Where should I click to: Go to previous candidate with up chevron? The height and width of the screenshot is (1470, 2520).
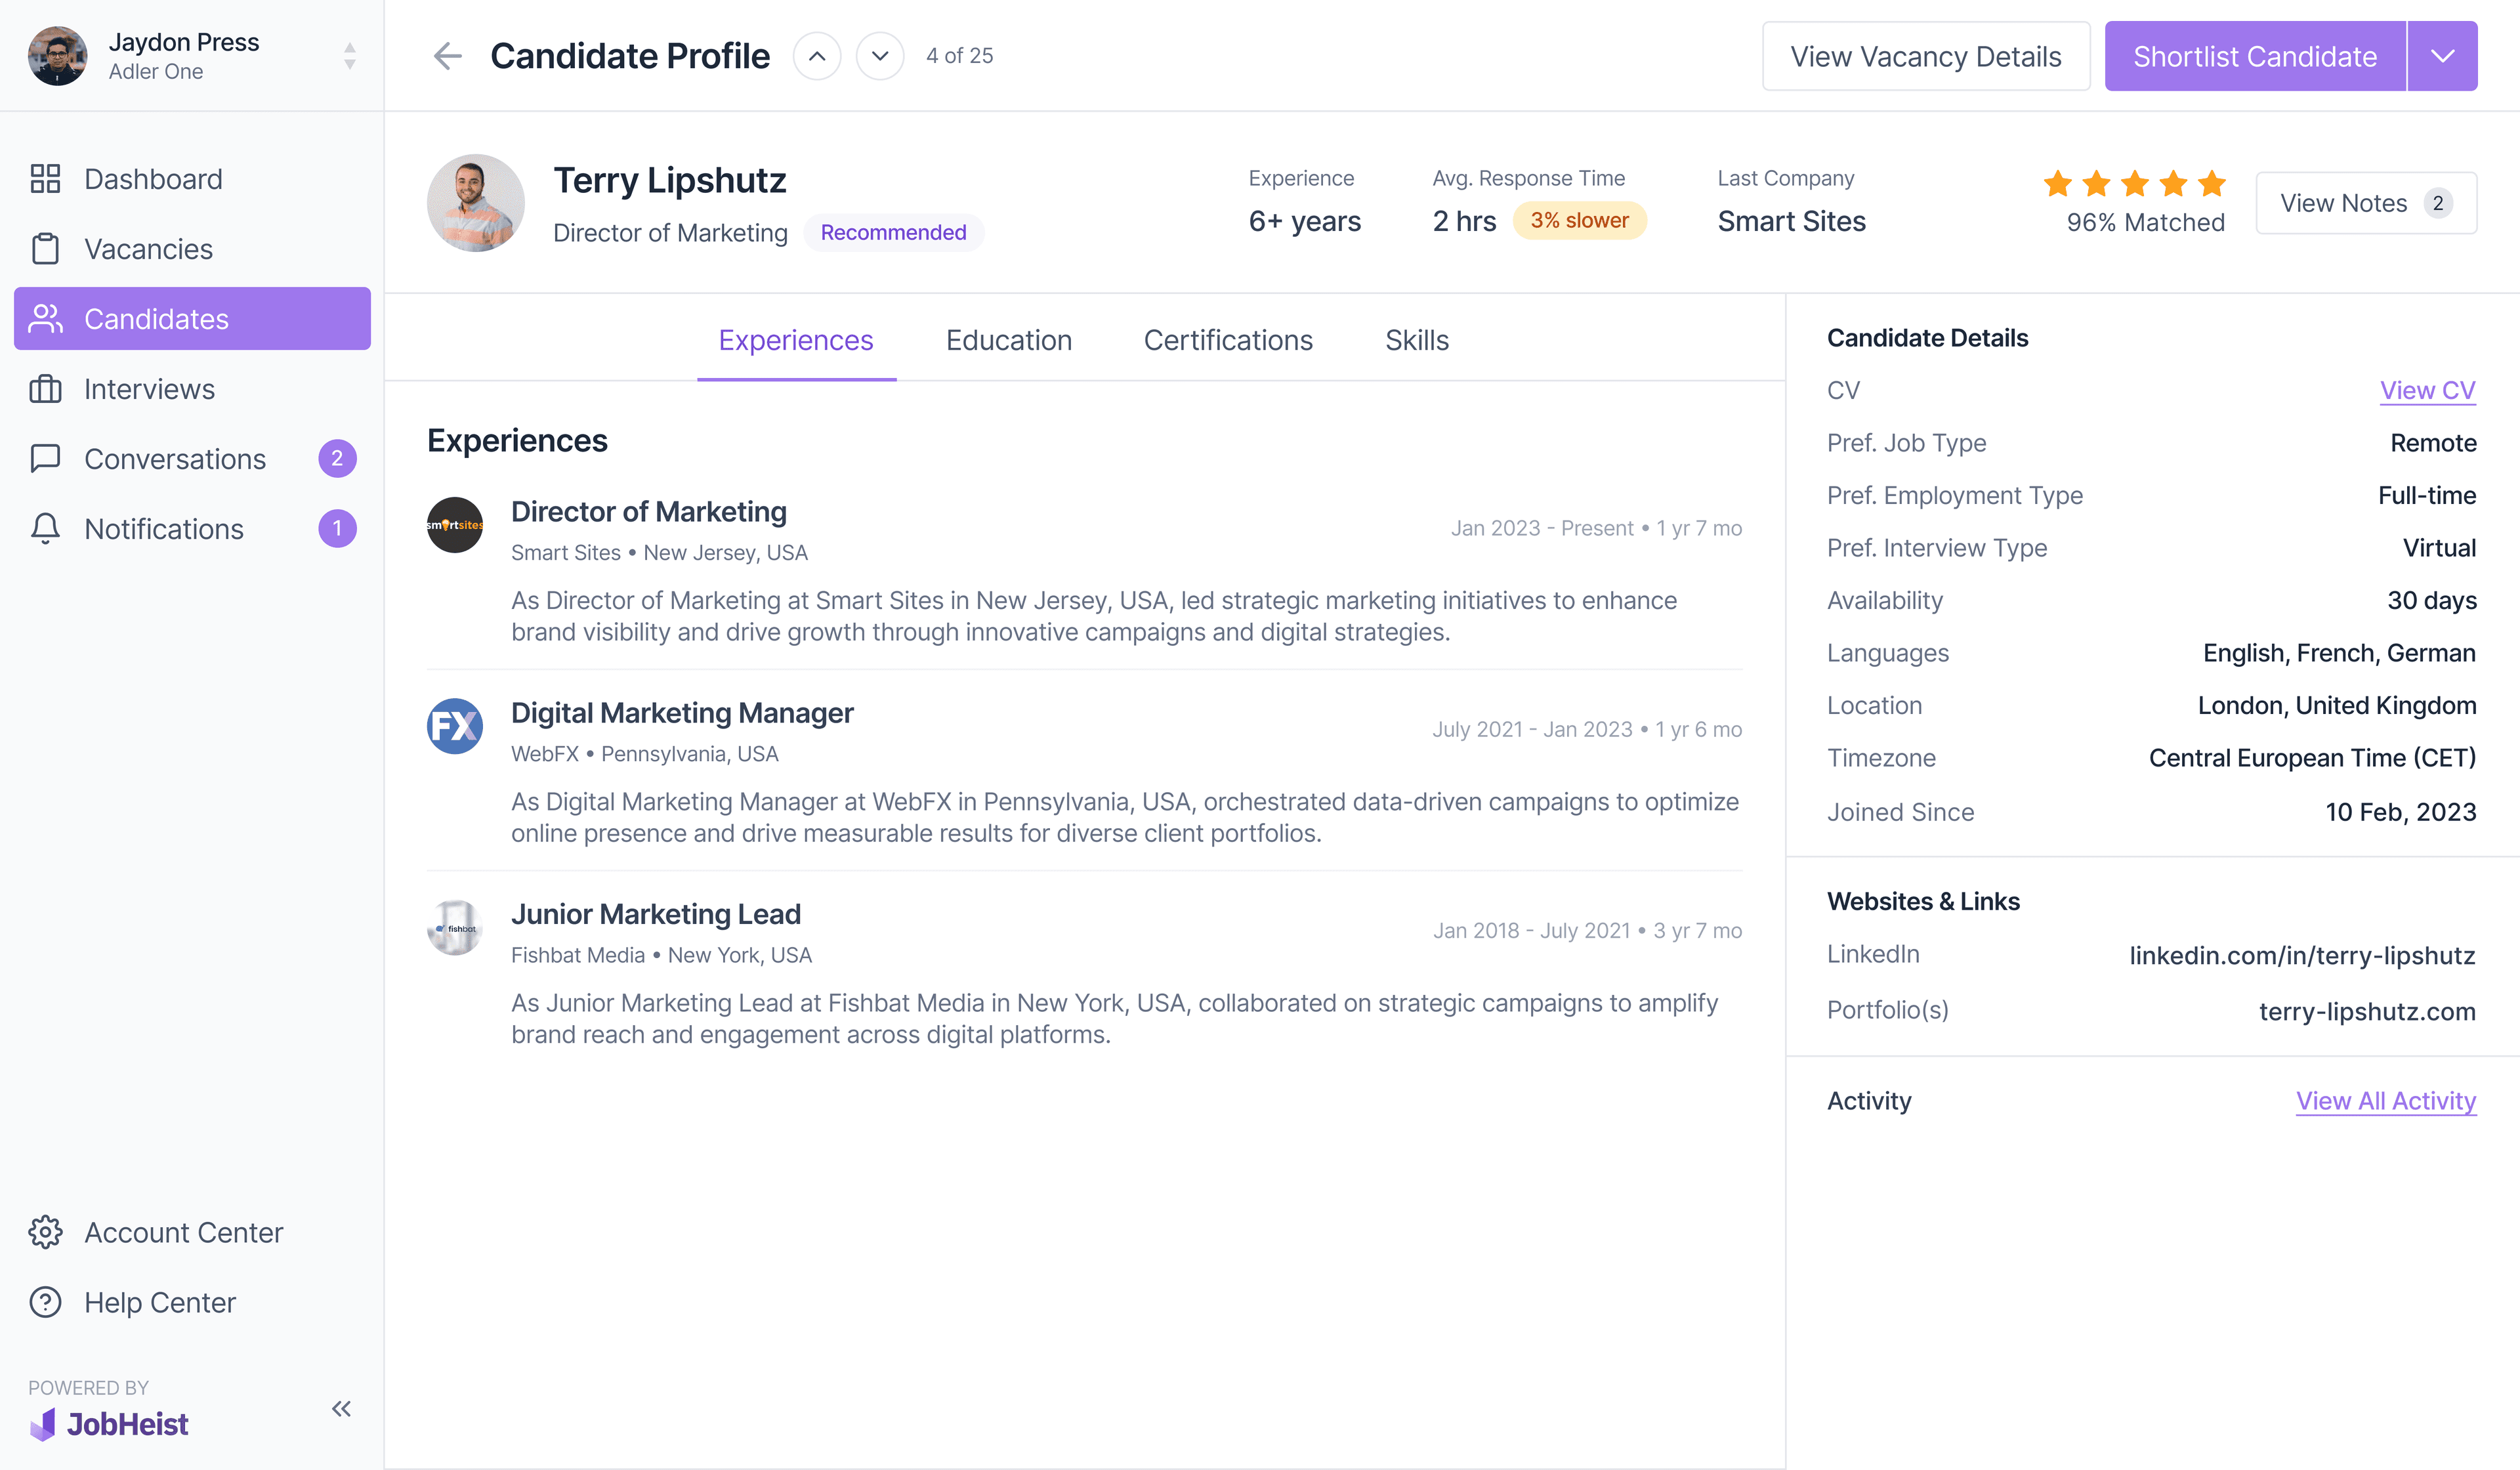tap(817, 56)
